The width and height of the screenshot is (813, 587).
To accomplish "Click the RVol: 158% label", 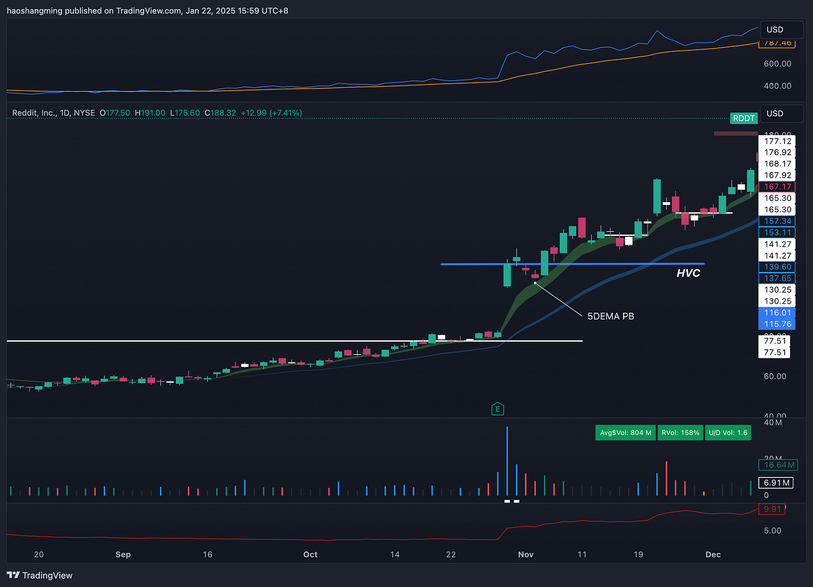I will click(680, 433).
